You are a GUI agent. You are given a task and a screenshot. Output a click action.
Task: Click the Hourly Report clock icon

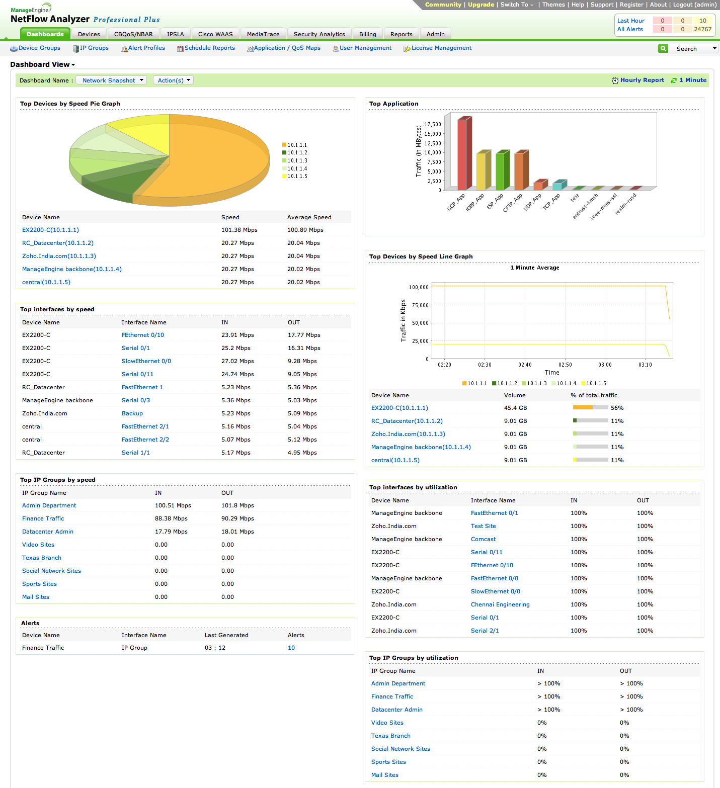coord(615,80)
